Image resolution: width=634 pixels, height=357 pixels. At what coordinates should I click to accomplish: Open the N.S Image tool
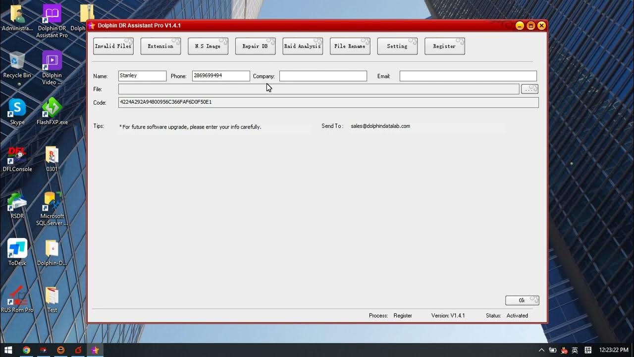click(208, 46)
